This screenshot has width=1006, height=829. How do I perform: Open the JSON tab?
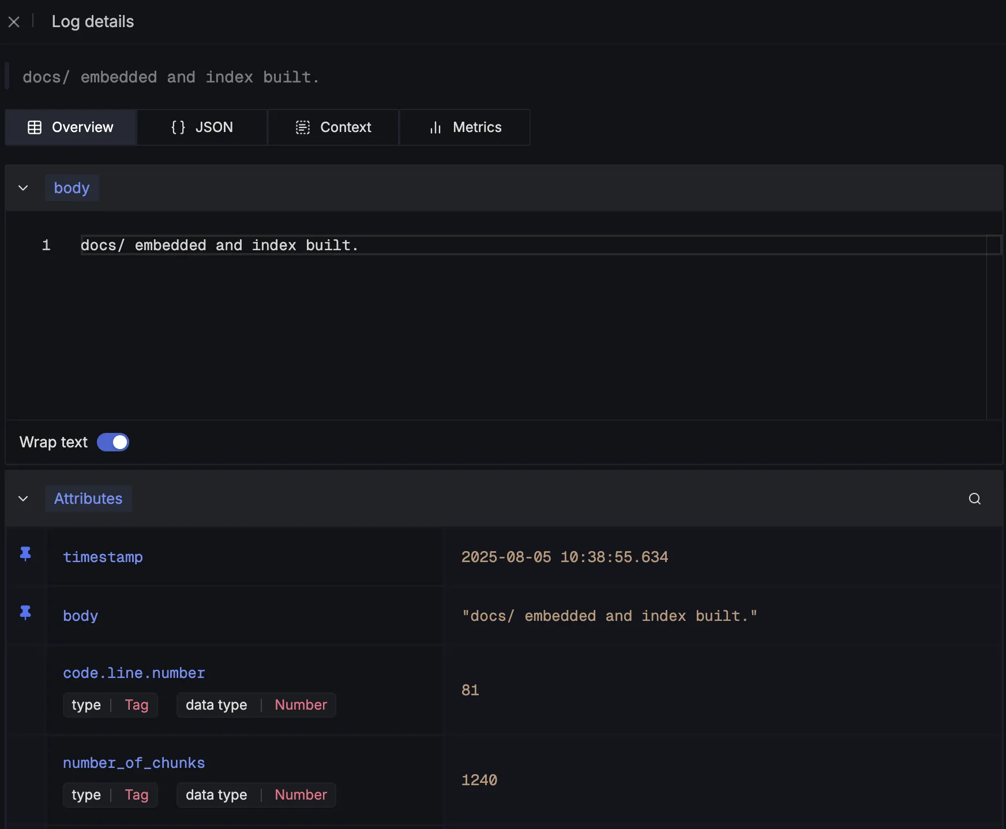click(x=202, y=127)
